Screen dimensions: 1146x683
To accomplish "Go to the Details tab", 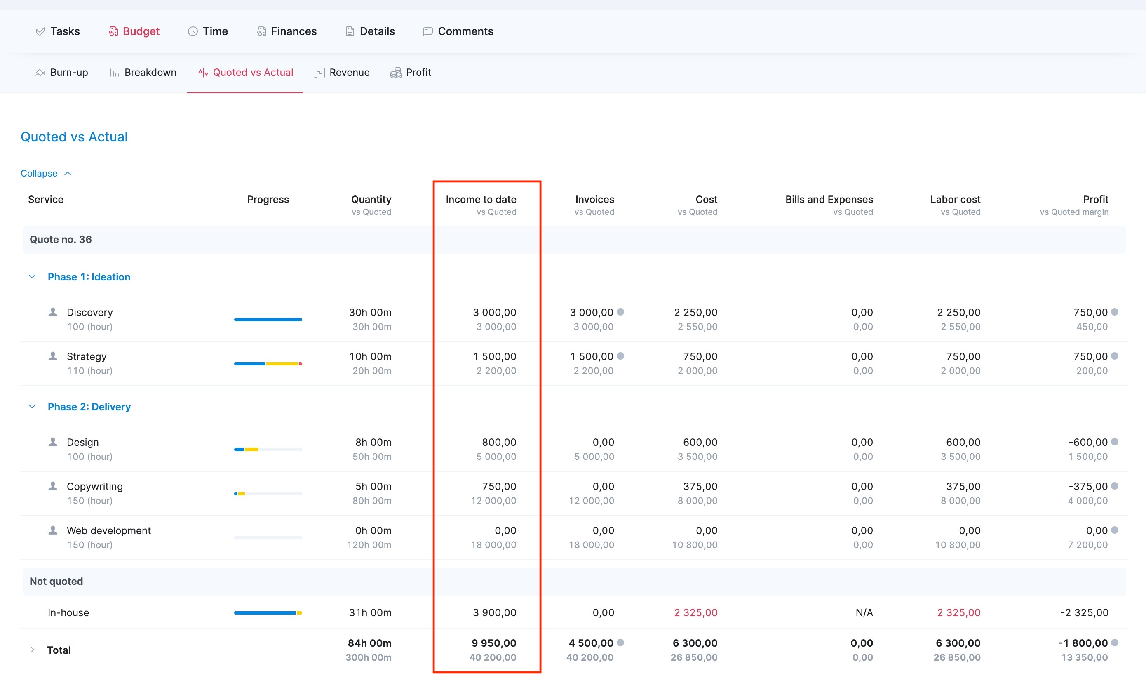I will (x=370, y=31).
